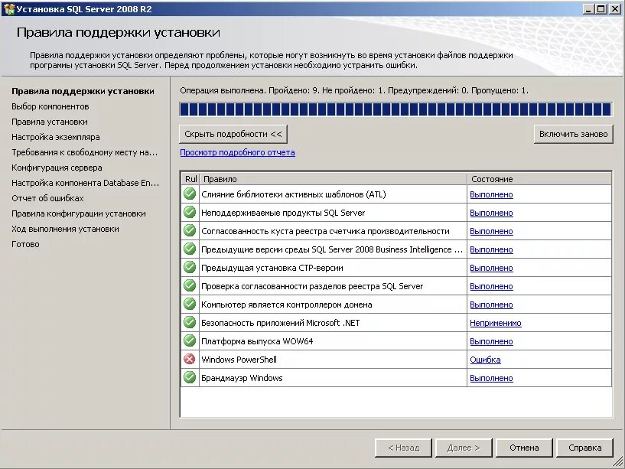Open the Ошибка link for Windows PowerShell
Screen dimensions: 625x469
[485, 360]
